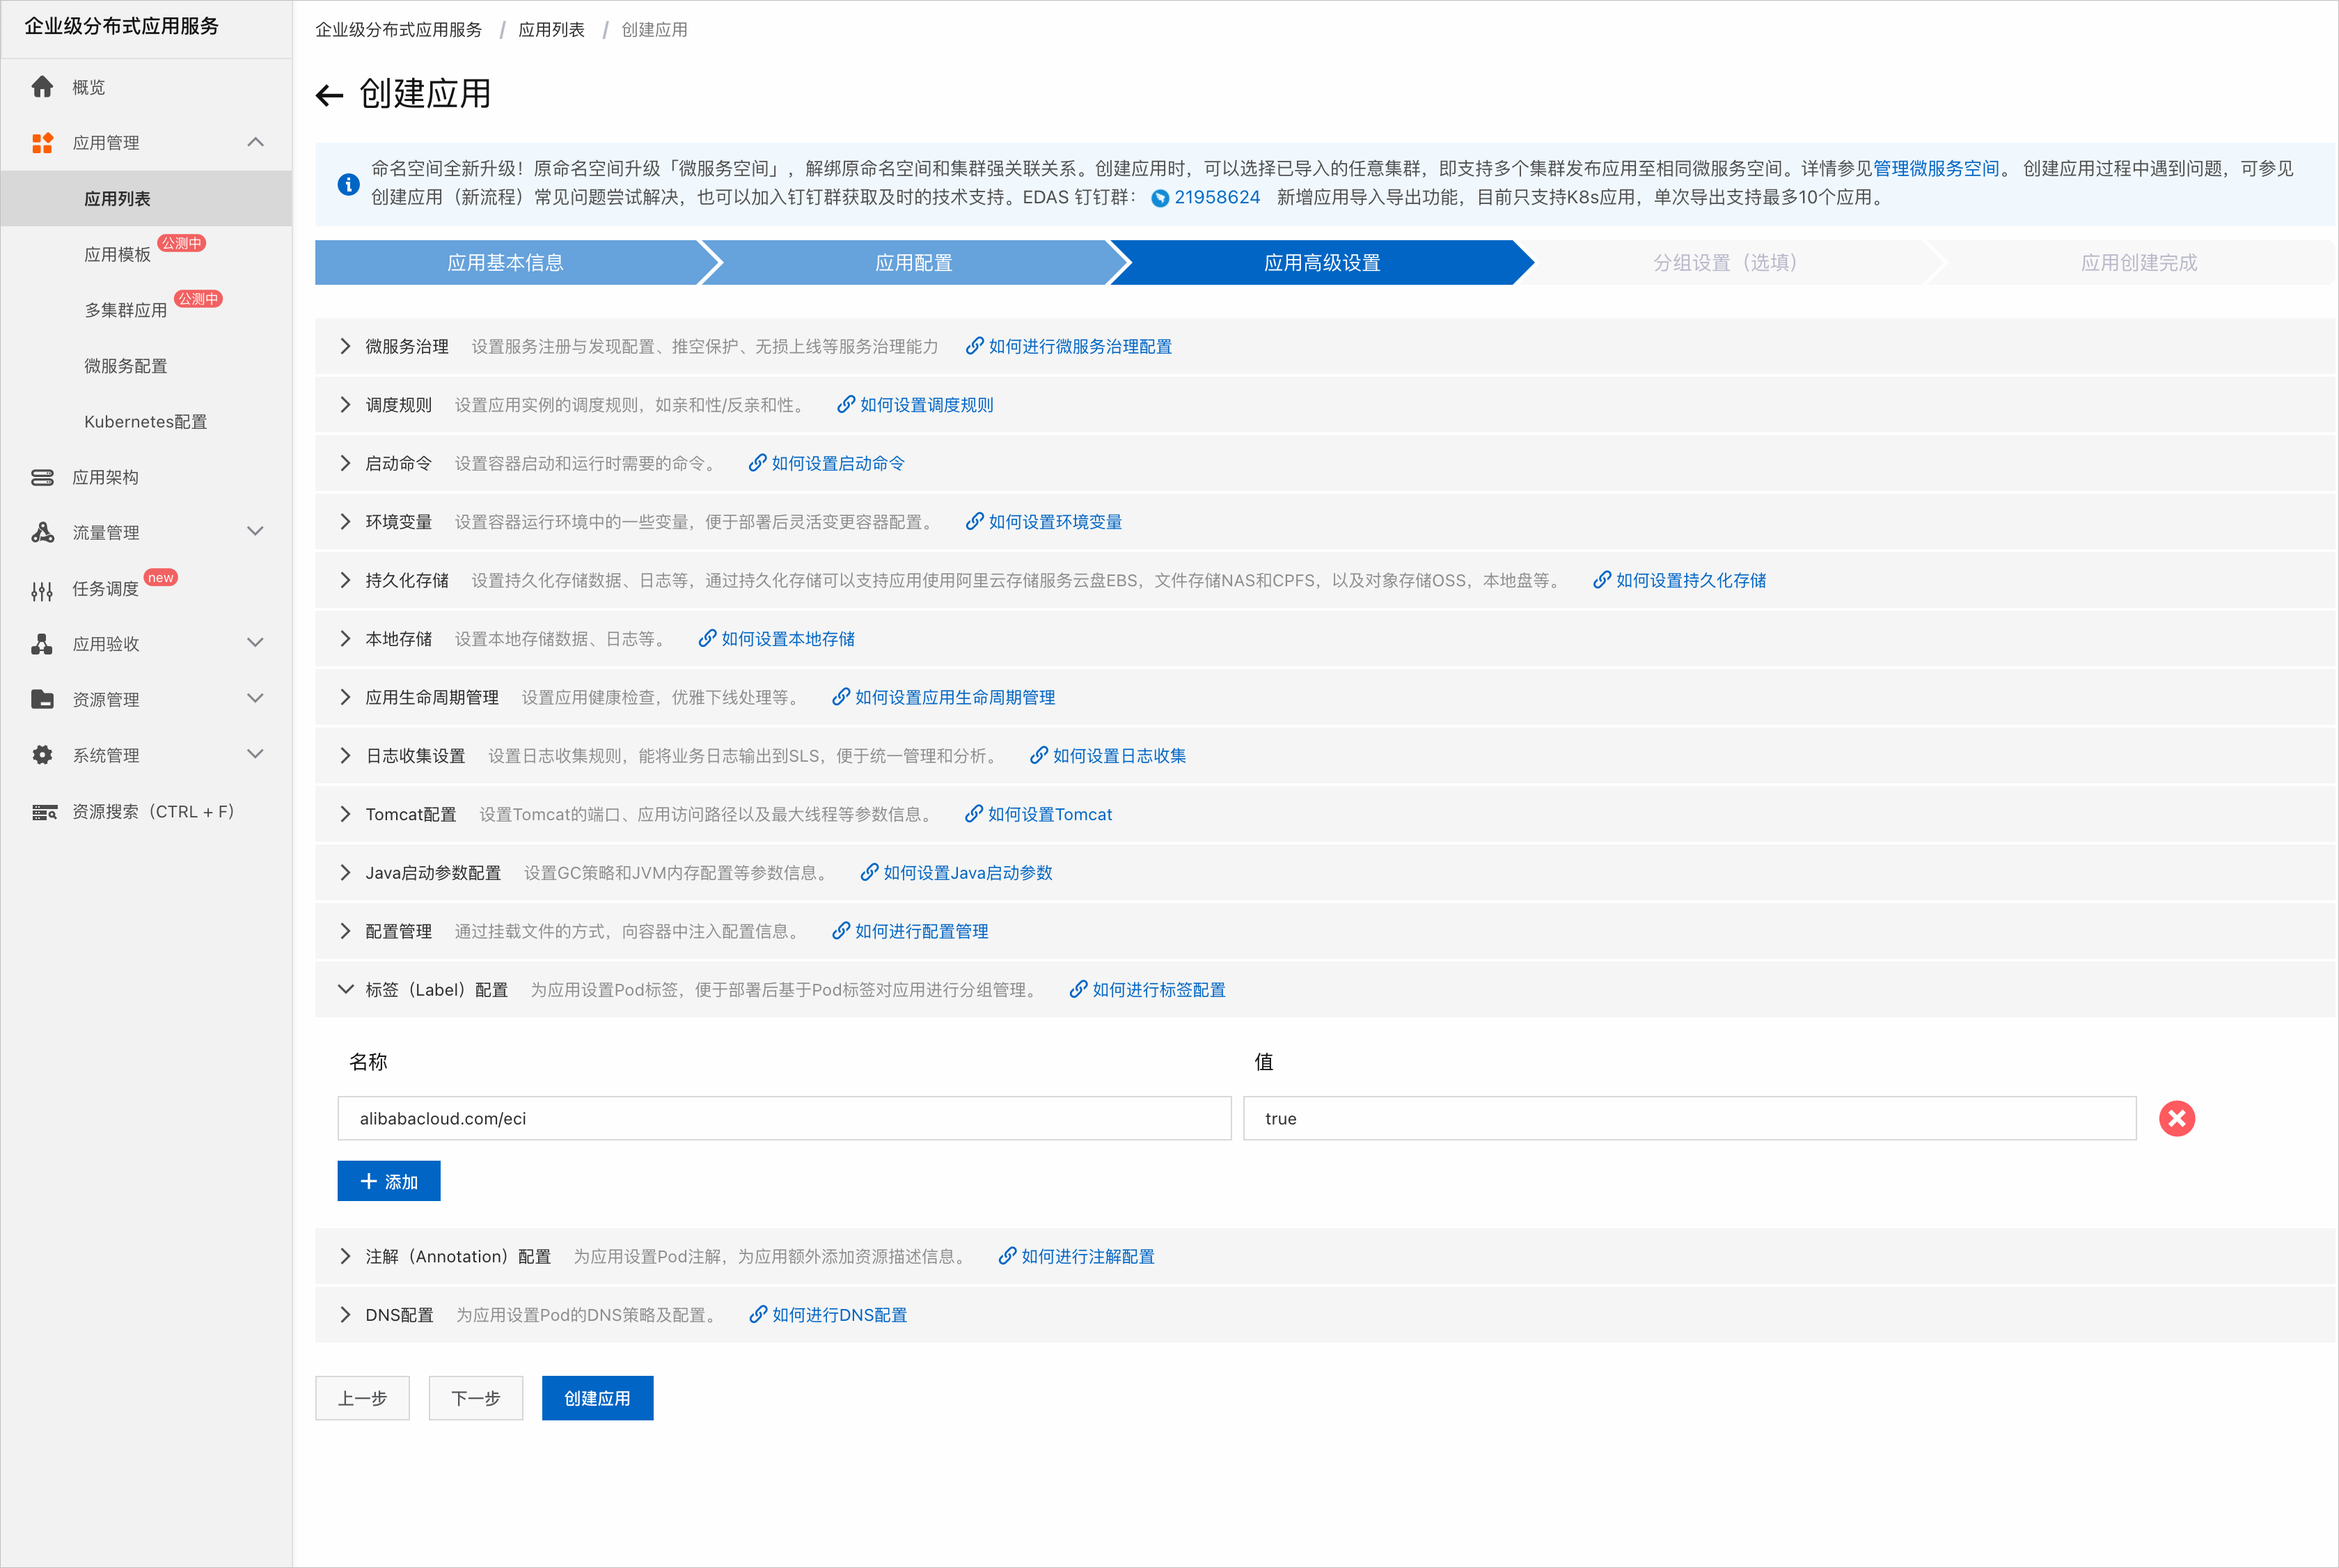Open the 如何进行标签配置 help link
Viewport: 2339px width, 1568px height.
tap(1158, 989)
